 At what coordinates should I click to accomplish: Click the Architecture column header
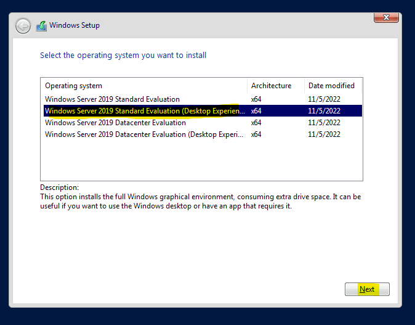pos(276,86)
